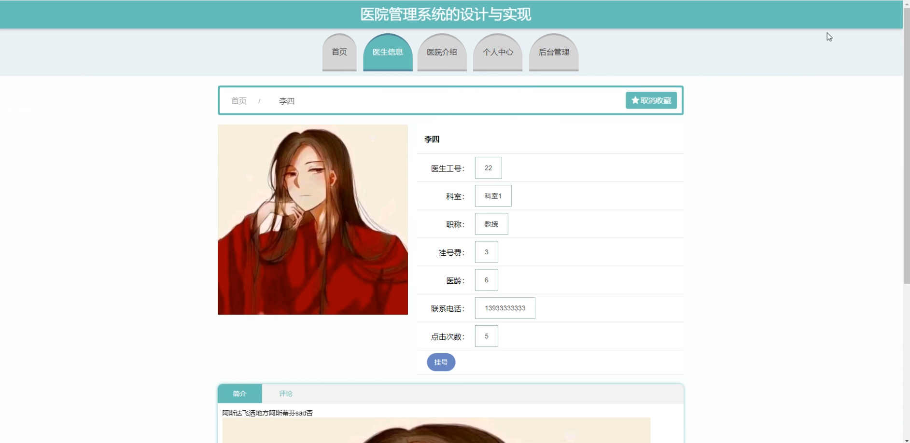The image size is (910, 443).
Task: Click the phone number 13933333333
Action: (505, 308)
